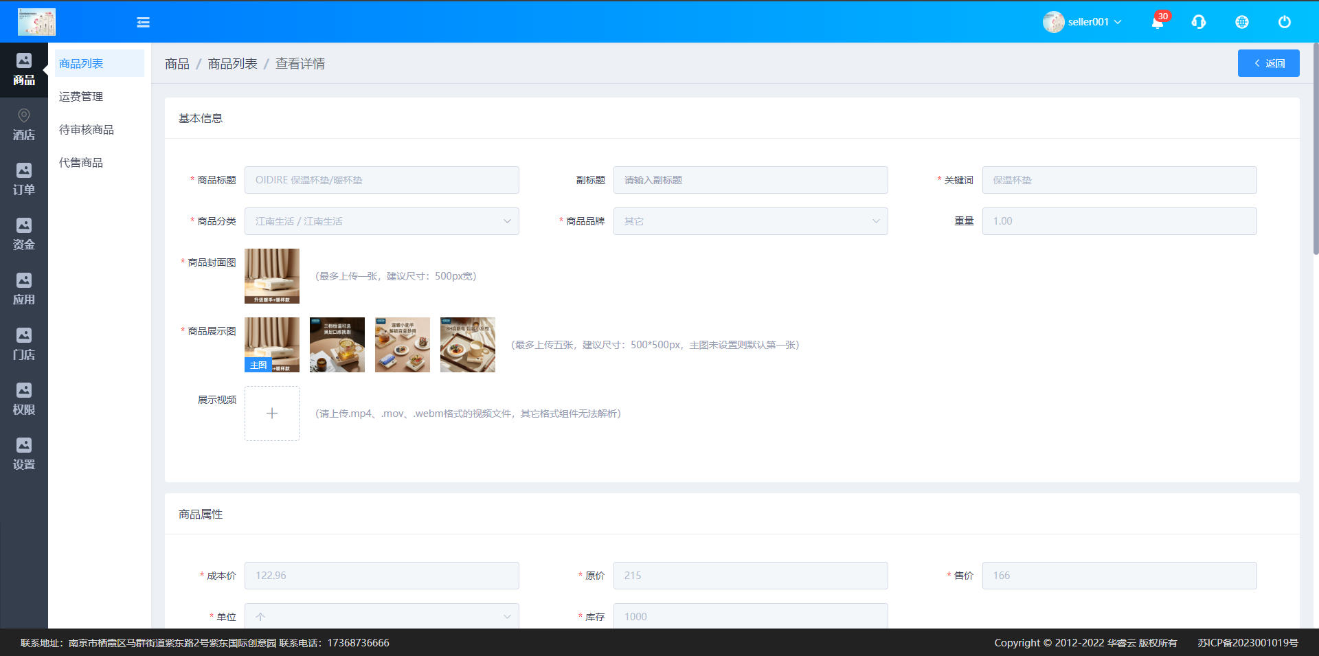The height and width of the screenshot is (656, 1319).
Task: Open the notification bell with 30 badge
Action: coord(1158,22)
